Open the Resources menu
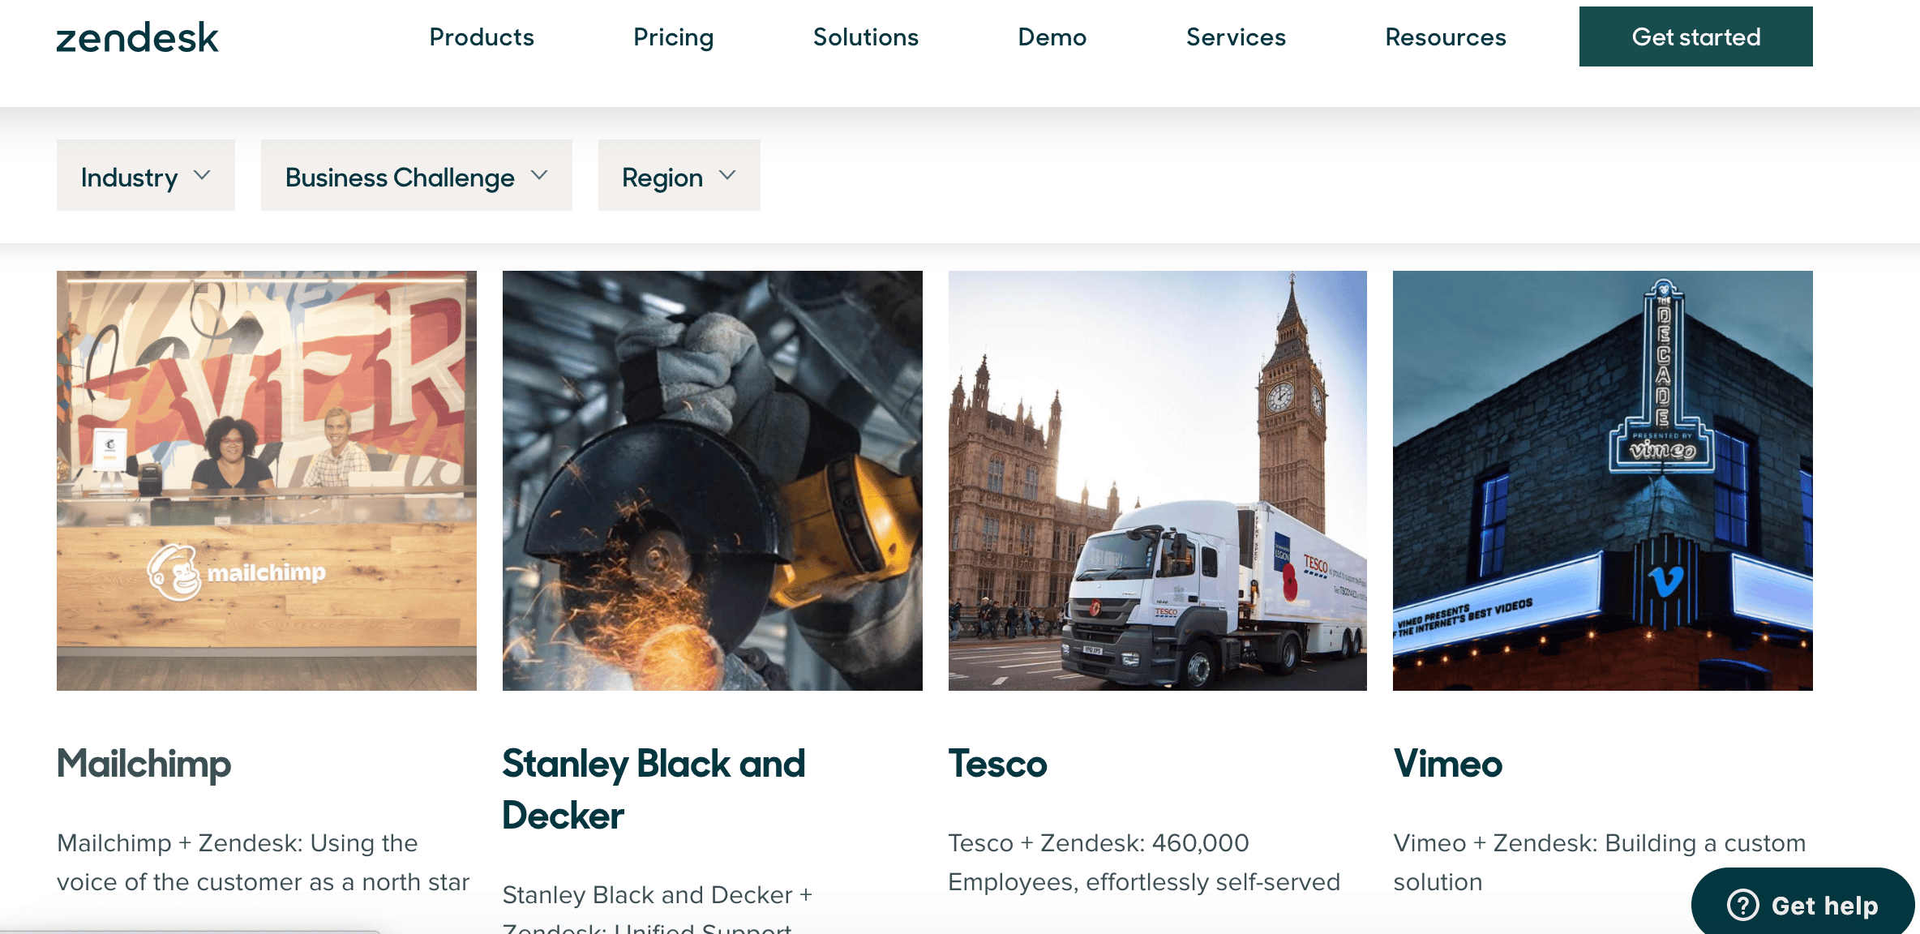This screenshot has width=1920, height=934. (1446, 37)
